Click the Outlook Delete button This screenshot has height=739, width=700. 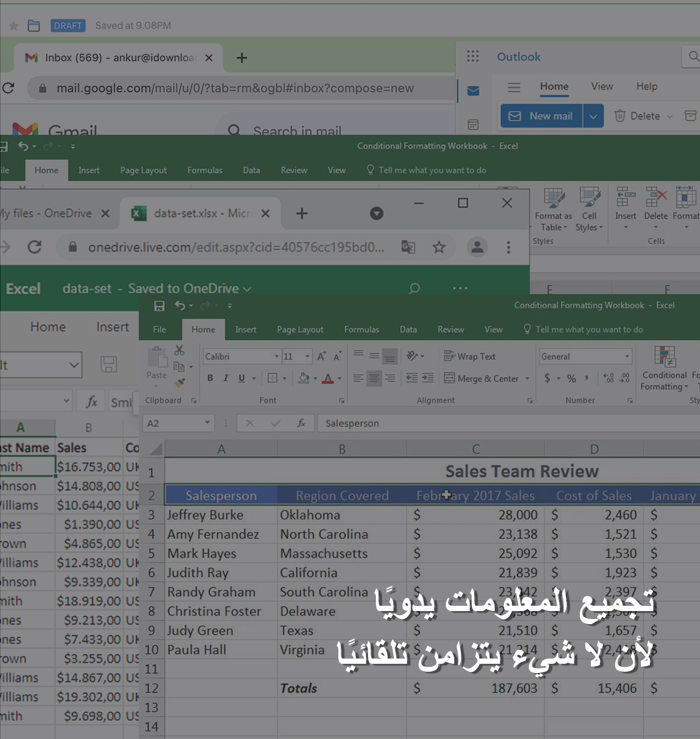click(637, 116)
